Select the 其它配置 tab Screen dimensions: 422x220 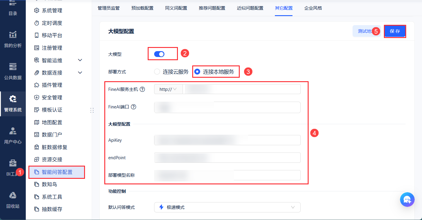tap(284, 8)
